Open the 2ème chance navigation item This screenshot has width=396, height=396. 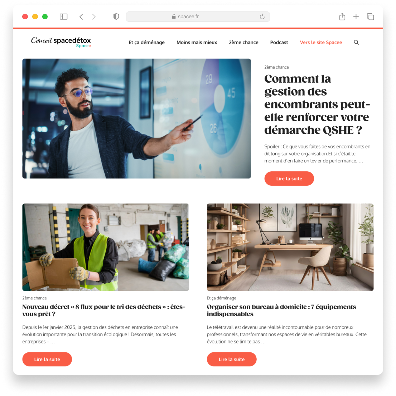click(x=243, y=43)
